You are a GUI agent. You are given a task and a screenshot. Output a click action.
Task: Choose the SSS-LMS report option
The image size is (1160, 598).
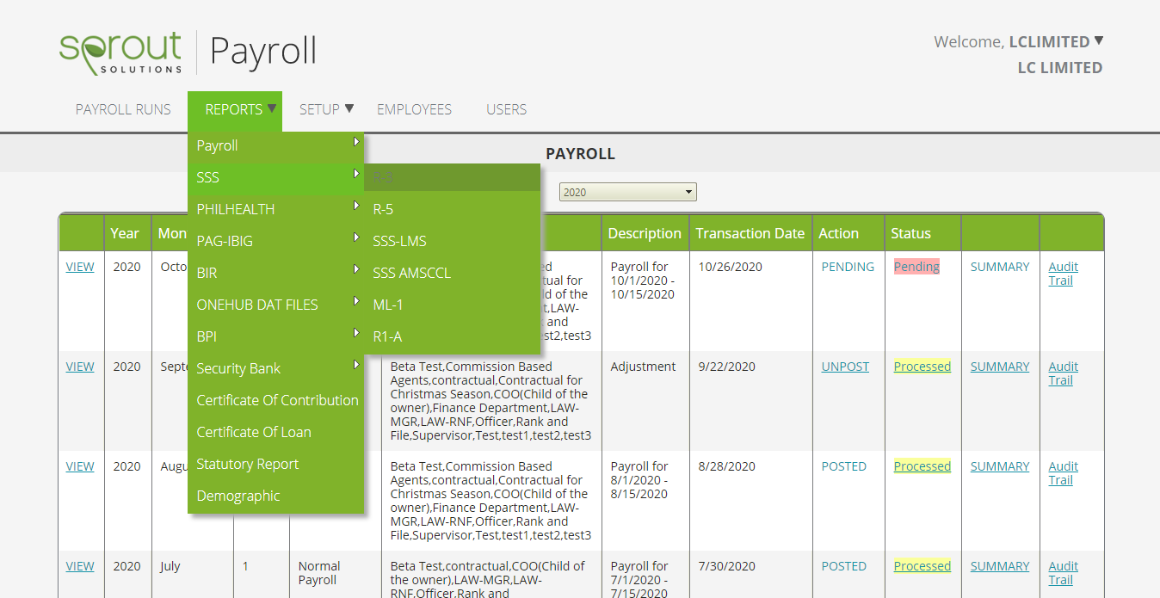click(x=399, y=241)
